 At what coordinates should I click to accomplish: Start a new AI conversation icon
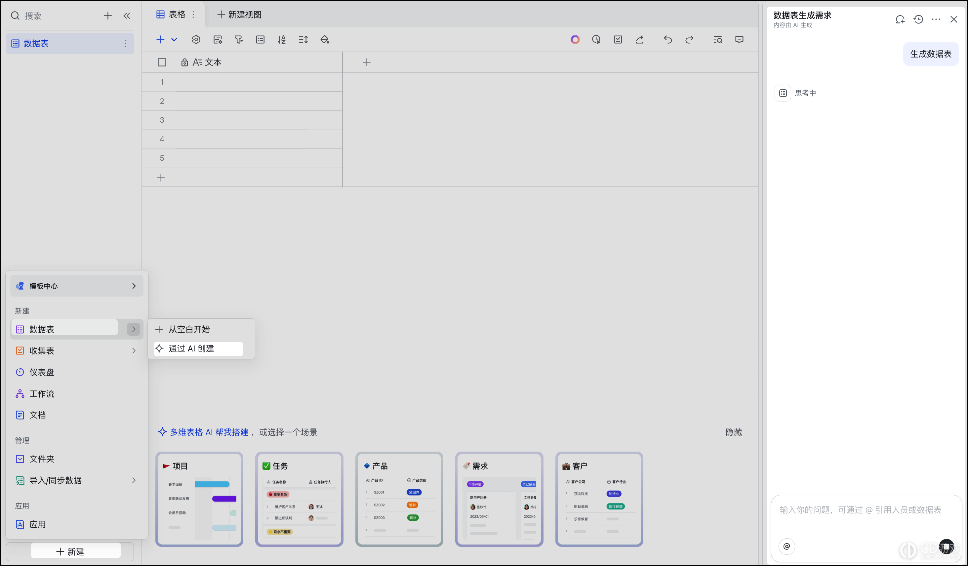pyautogui.click(x=900, y=19)
